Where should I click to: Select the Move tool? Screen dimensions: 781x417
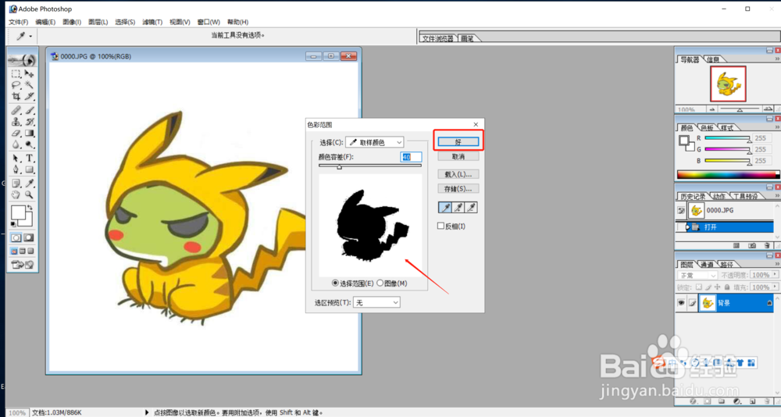click(30, 73)
